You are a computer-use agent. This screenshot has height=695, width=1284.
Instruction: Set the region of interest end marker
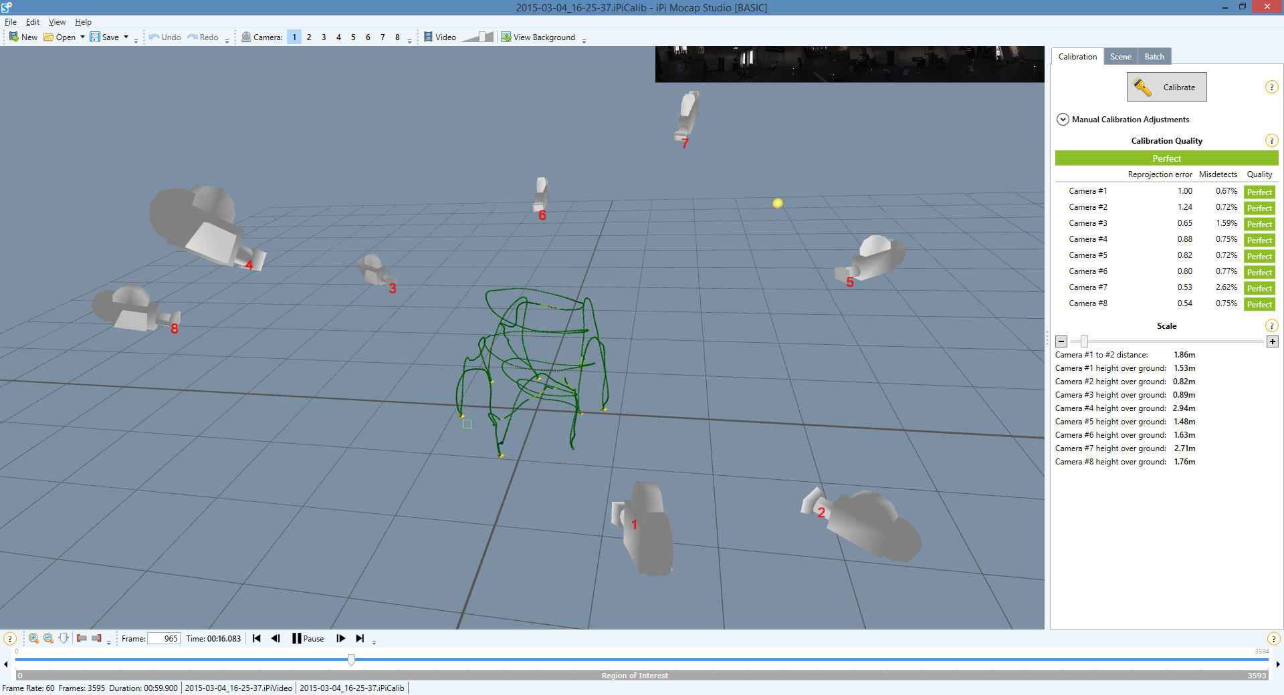(x=96, y=638)
